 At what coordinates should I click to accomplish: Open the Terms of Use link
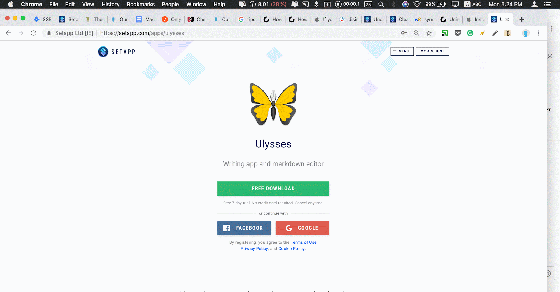(303, 242)
